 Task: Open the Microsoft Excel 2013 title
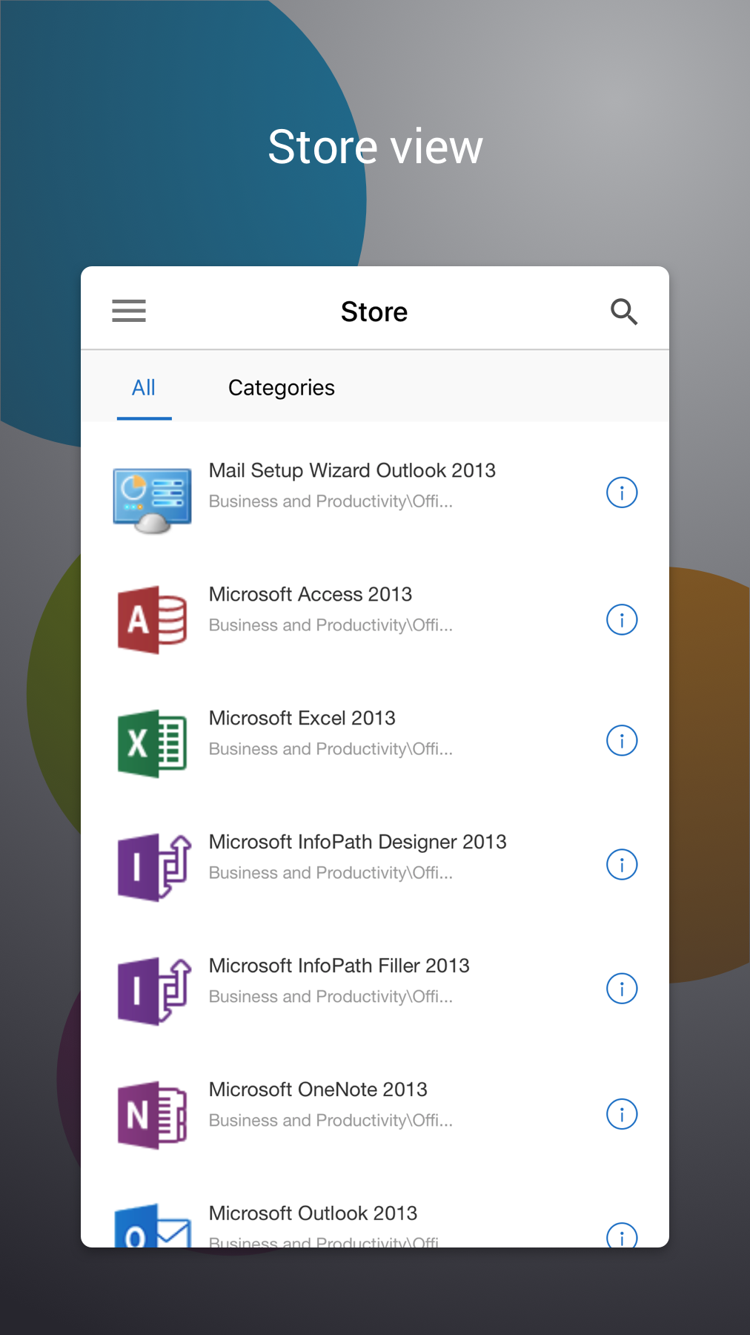pyautogui.click(x=302, y=718)
